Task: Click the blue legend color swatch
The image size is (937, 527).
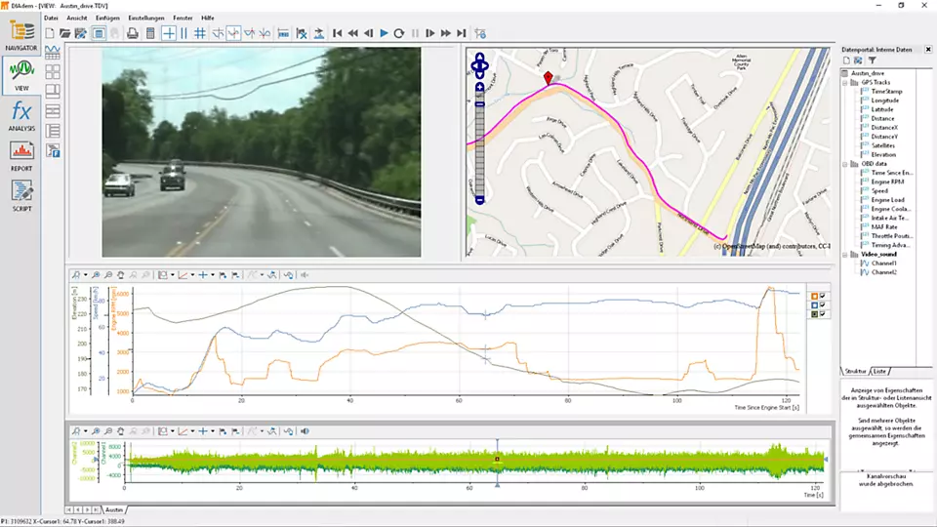Action: [x=814, y=304]
